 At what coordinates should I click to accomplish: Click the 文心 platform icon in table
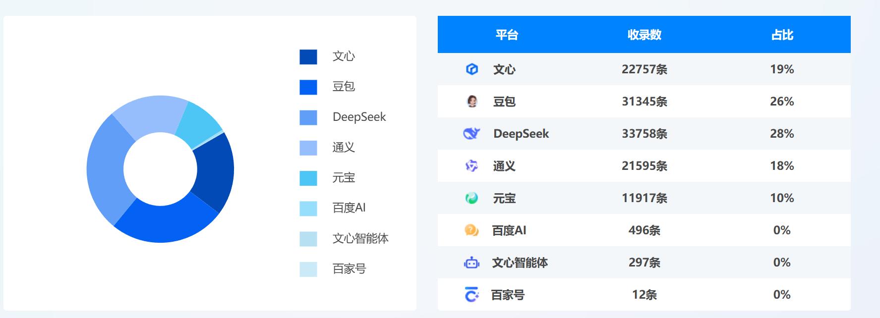472,69
